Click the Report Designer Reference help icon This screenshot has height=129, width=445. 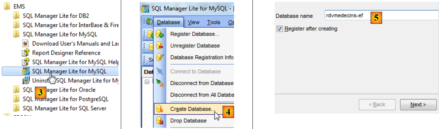click(26, 53)
